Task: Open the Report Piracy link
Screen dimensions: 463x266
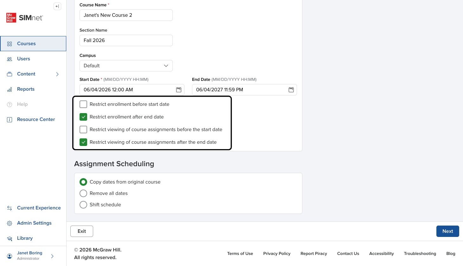Action: [x=314, y=254]
